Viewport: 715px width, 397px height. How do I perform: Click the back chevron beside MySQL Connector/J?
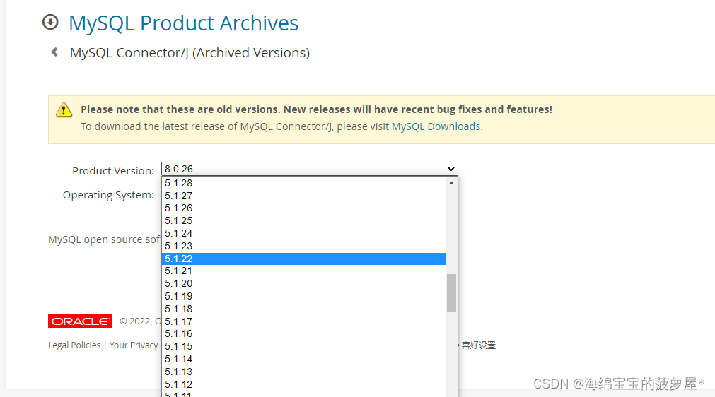54,52
